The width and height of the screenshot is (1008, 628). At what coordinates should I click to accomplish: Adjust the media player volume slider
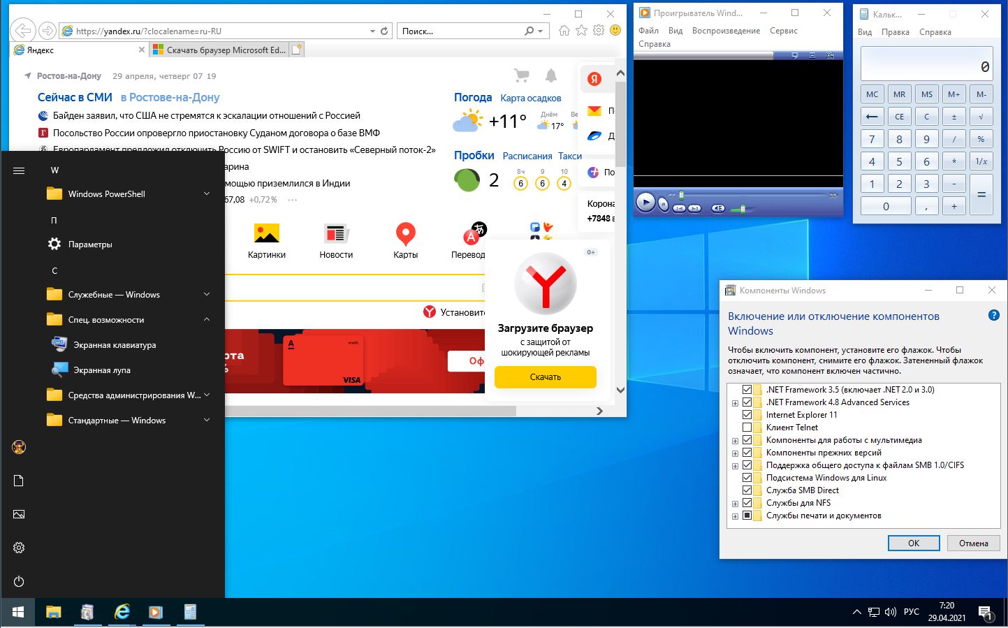tap(743, 208)
